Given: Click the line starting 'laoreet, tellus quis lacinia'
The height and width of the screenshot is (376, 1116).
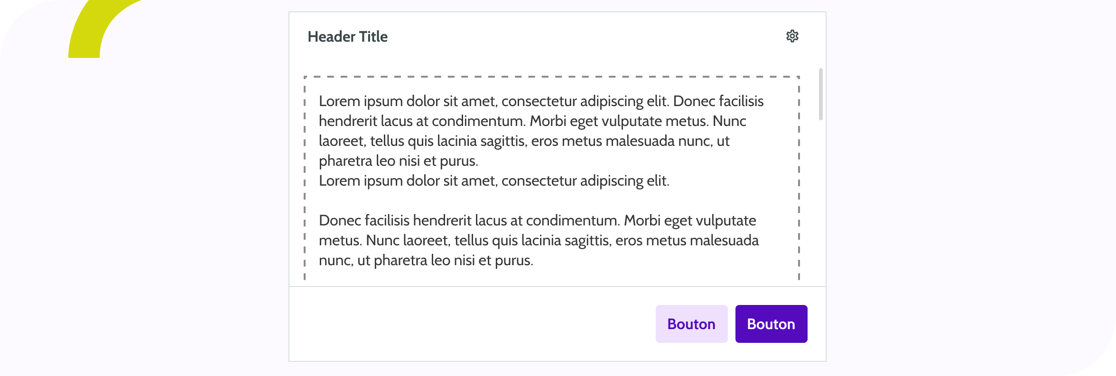Looking at the screenshot, I should [x=524, y=141].
